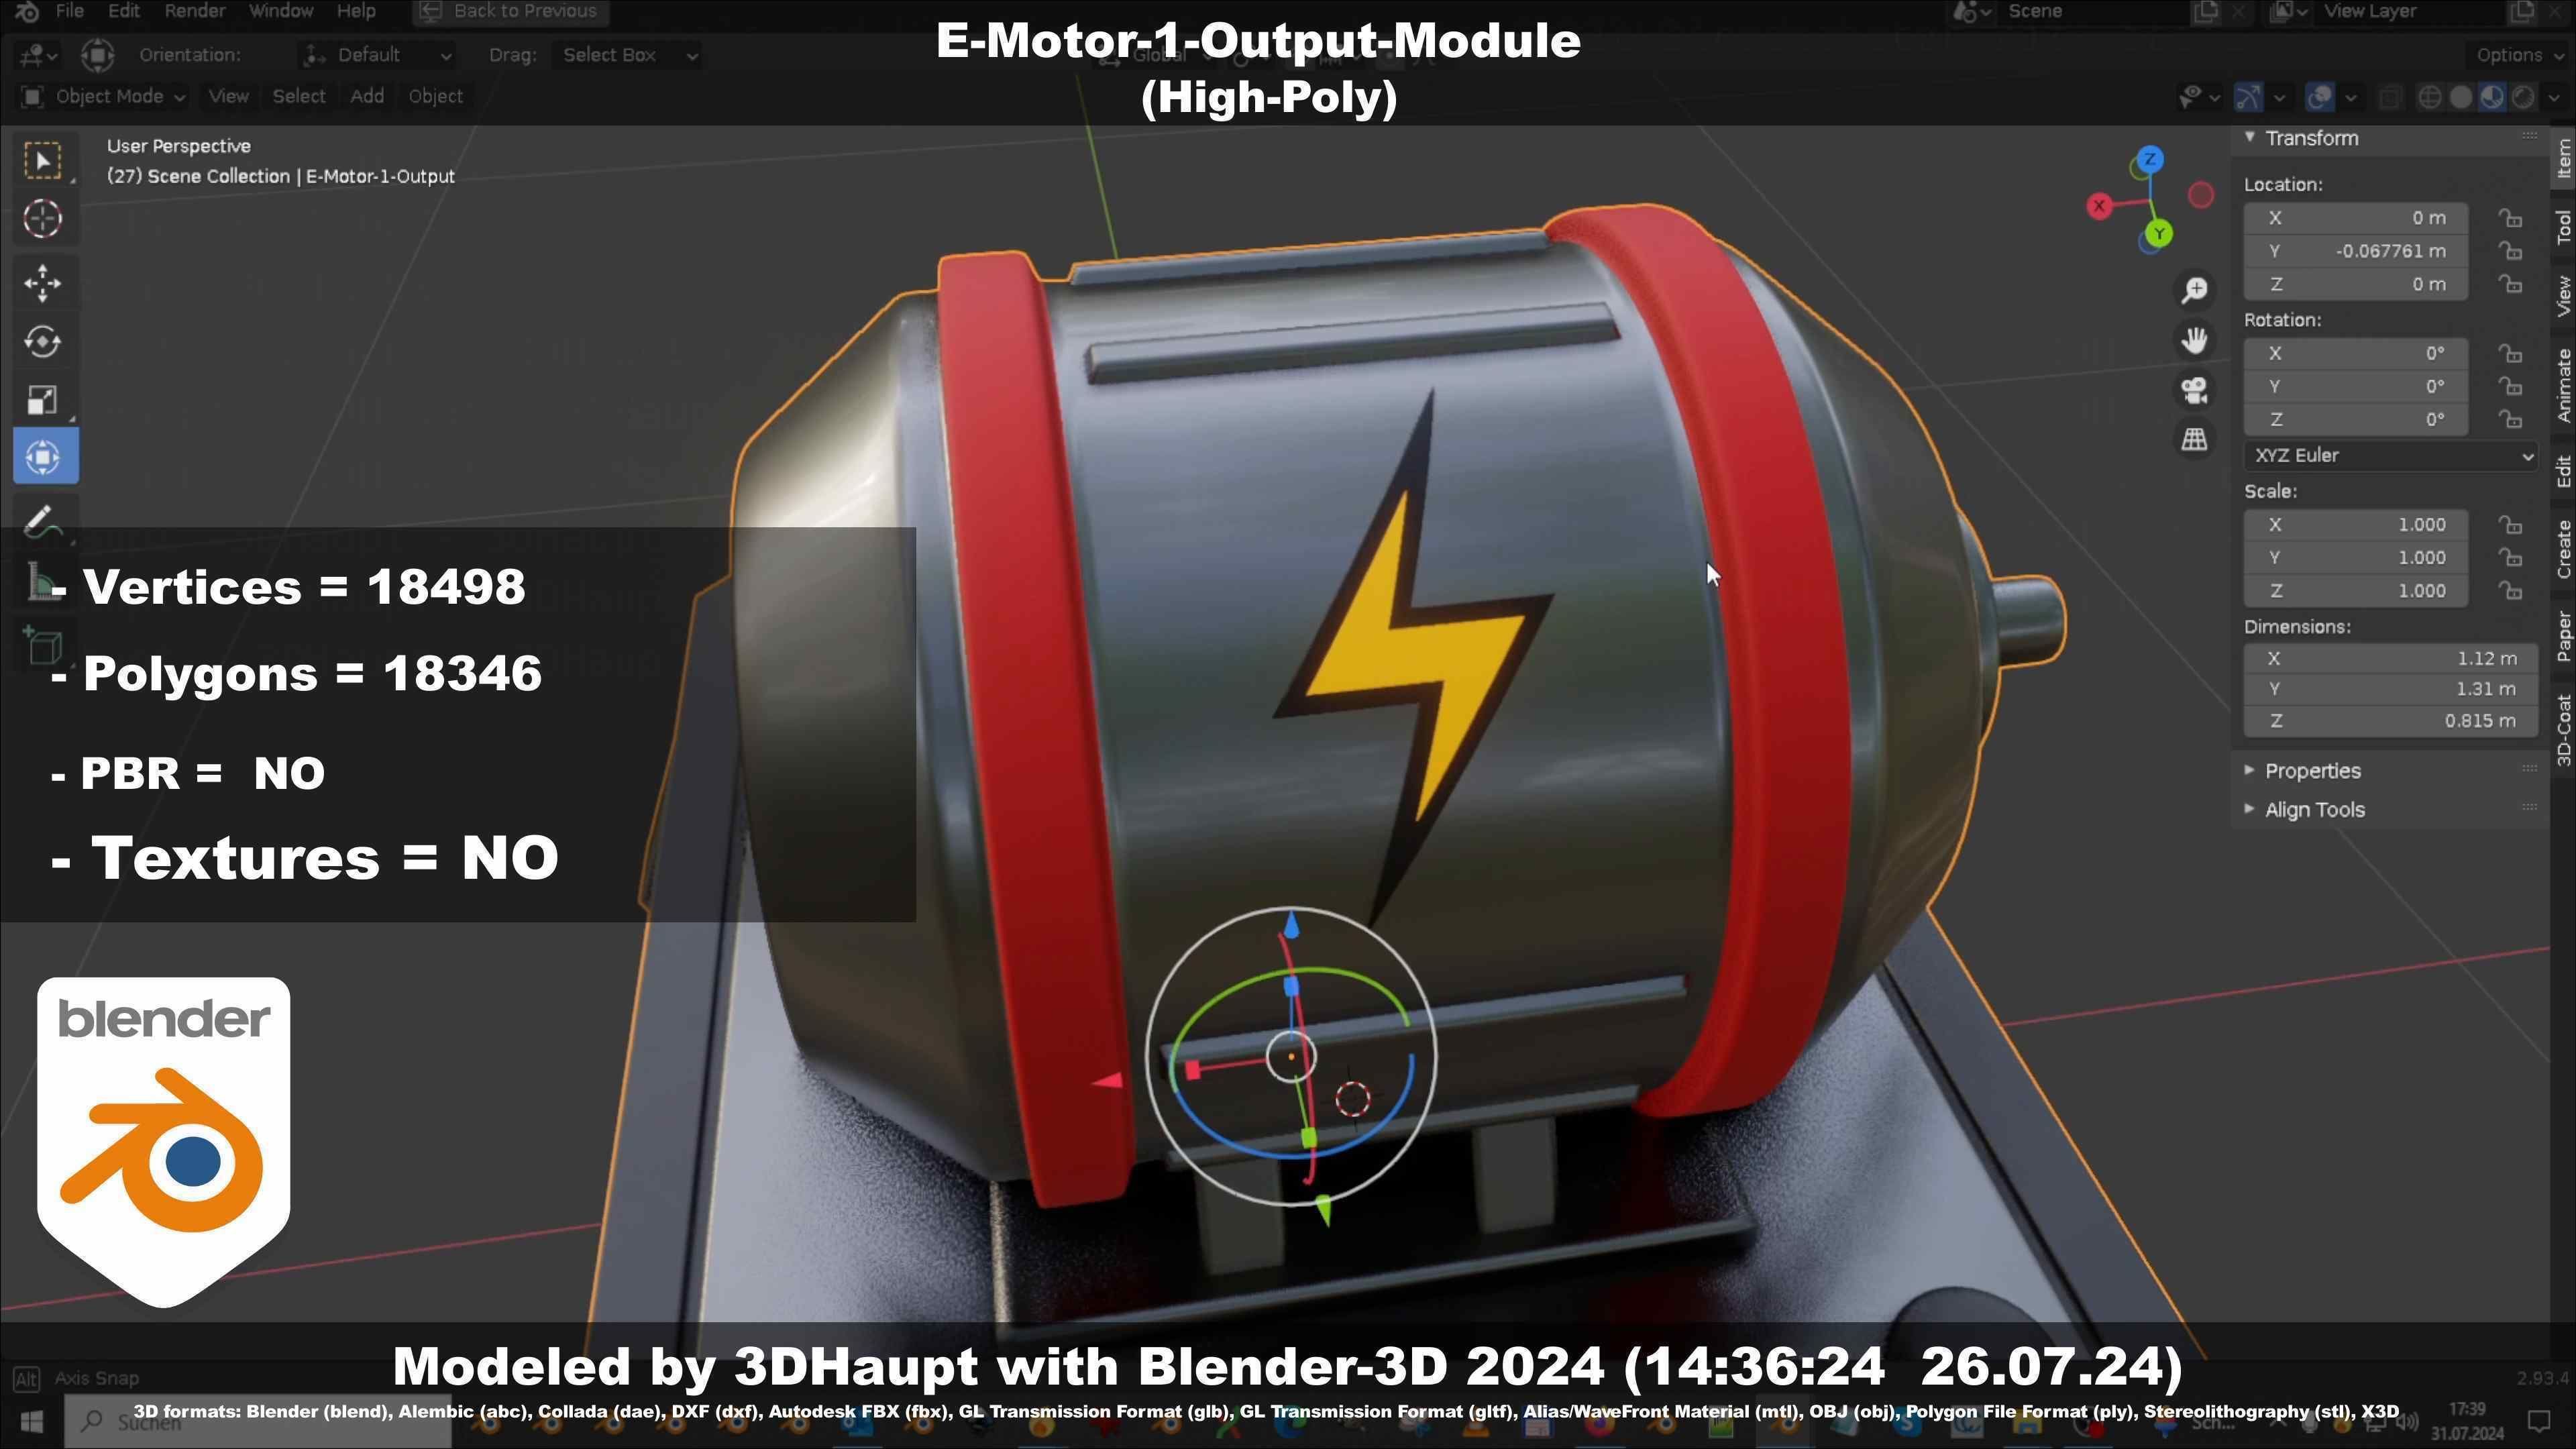The image size is (2576, 1449).
Task: Open the viewport Select menu
Action: click(x=299, y=96)
